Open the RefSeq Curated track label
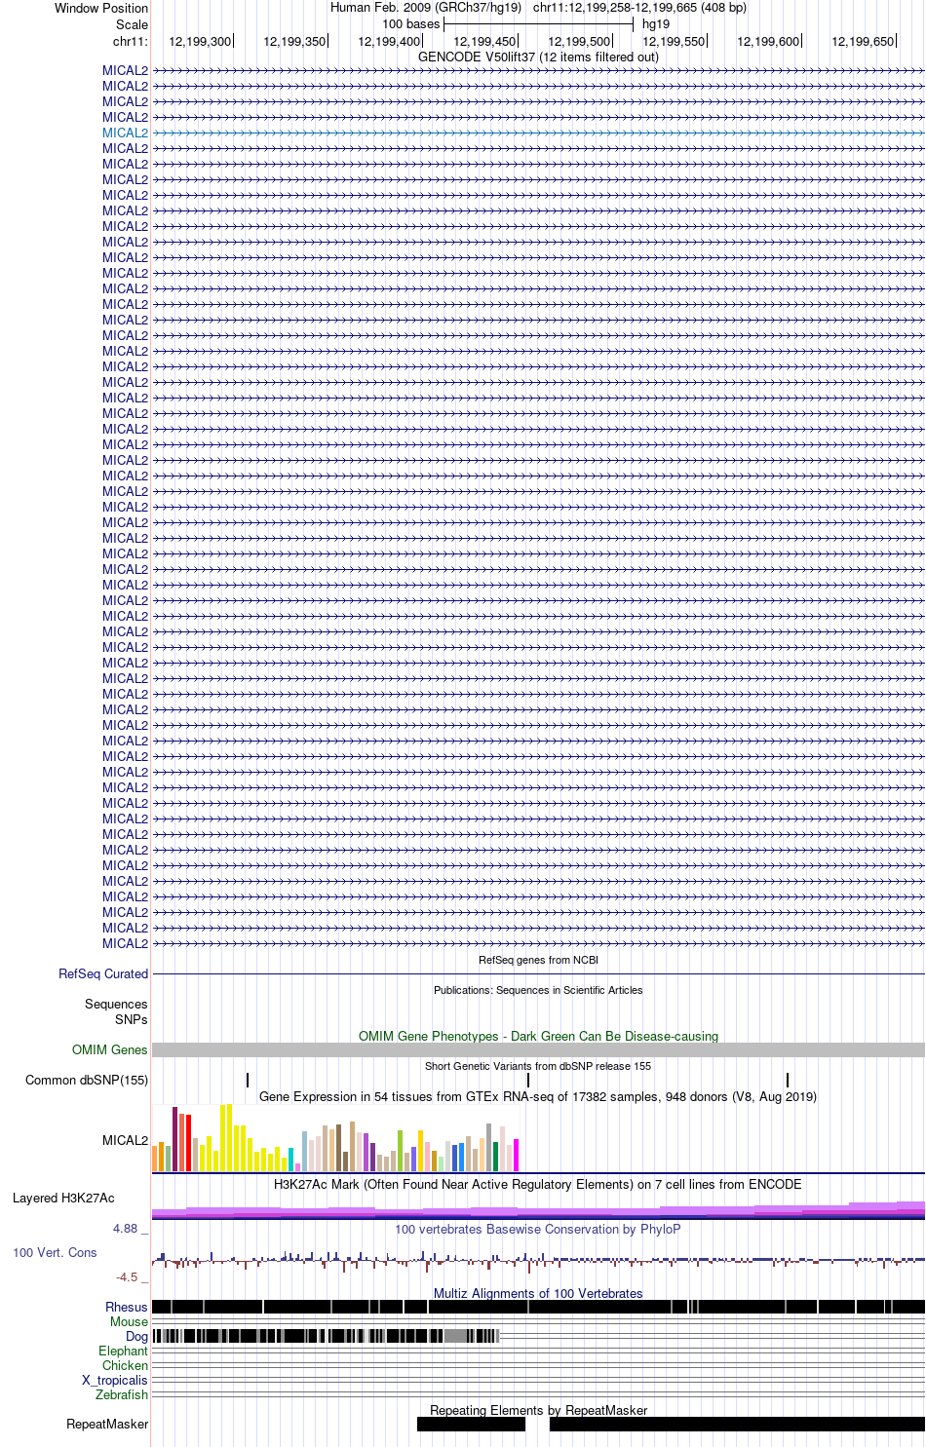This screenshot has height=1447, width=926. point(103,974)
